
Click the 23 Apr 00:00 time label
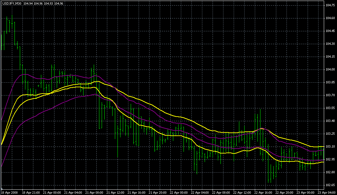coord(306,192)
